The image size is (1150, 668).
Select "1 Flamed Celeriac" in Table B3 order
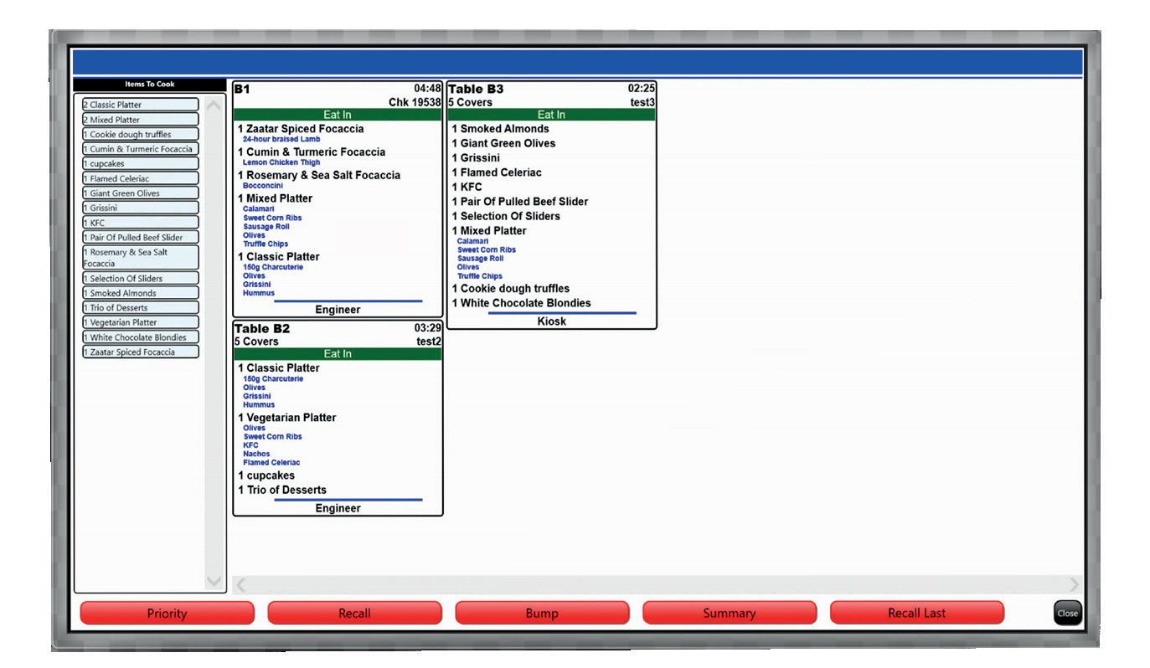click(x=497, y=172)
